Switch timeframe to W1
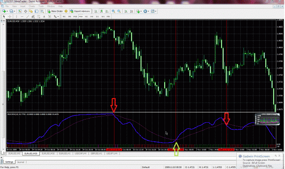 click(103, 17)
